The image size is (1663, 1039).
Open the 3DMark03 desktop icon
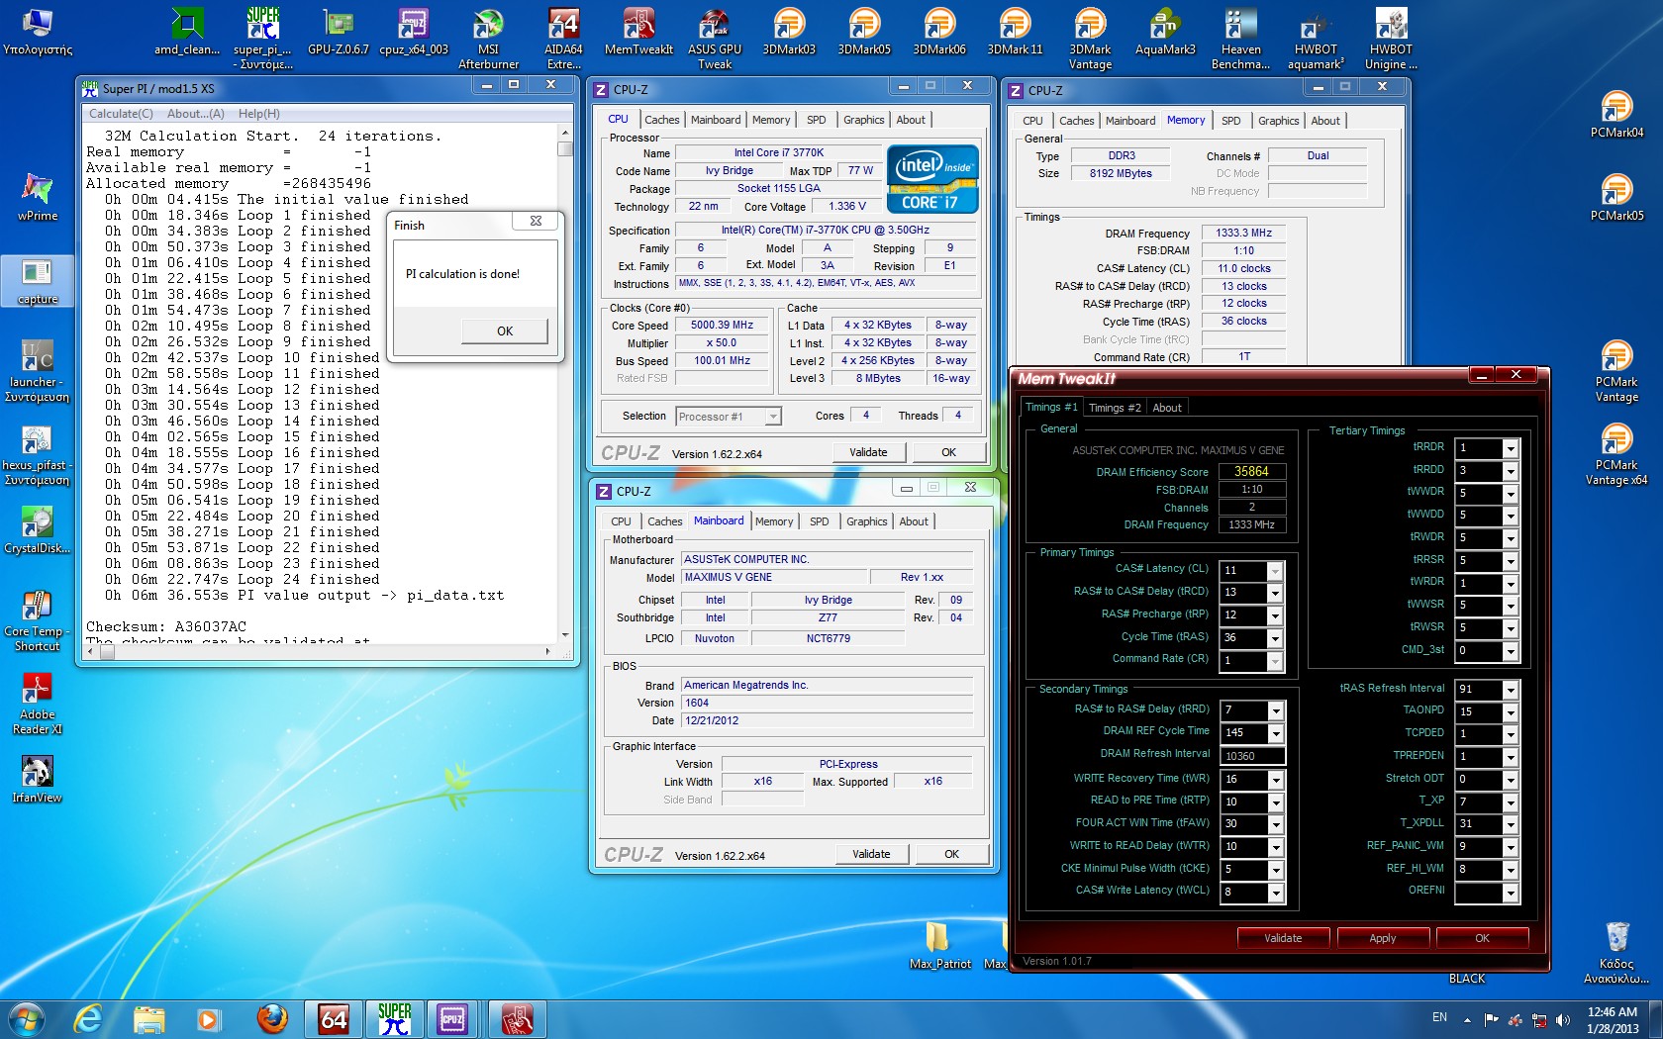(789, 33)
